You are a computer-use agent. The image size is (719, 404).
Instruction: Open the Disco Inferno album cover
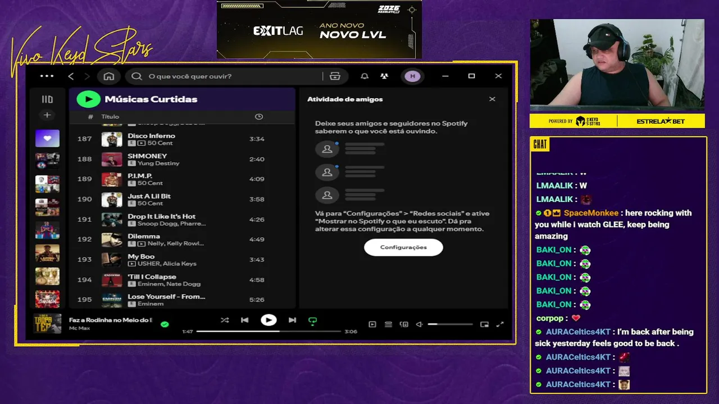pyautogui.click(x=112, y=139)
